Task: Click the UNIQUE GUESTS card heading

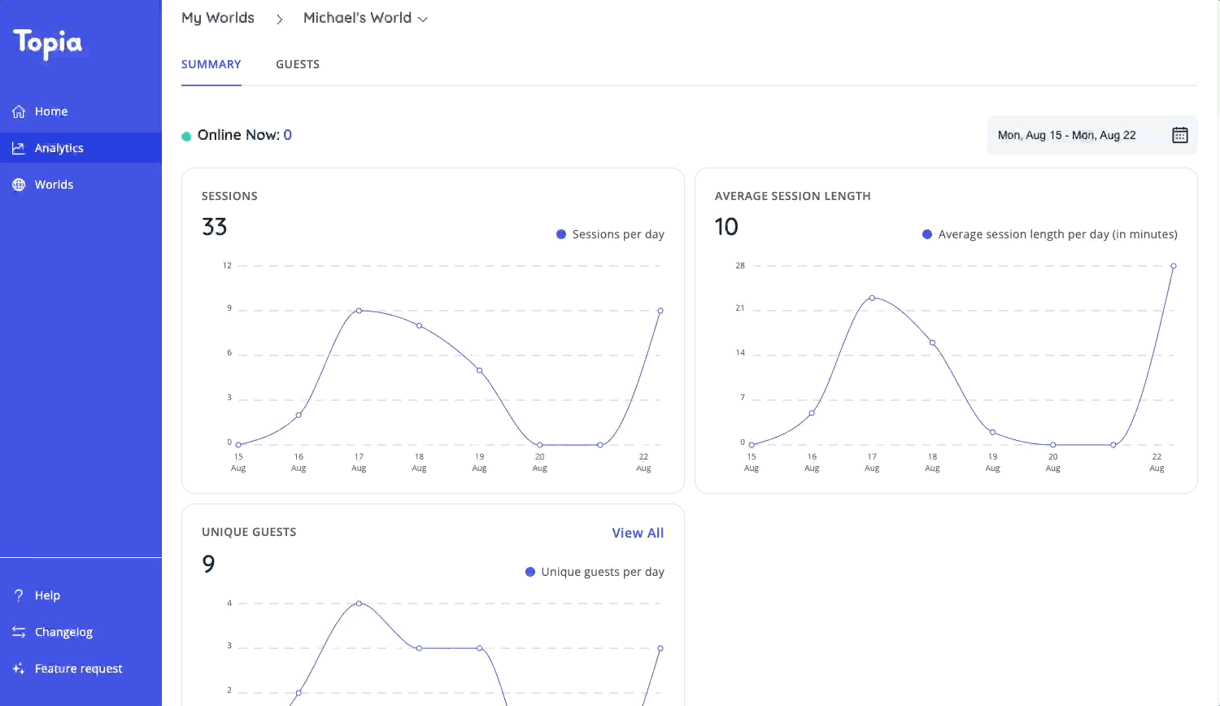Action: click(249, 532)
